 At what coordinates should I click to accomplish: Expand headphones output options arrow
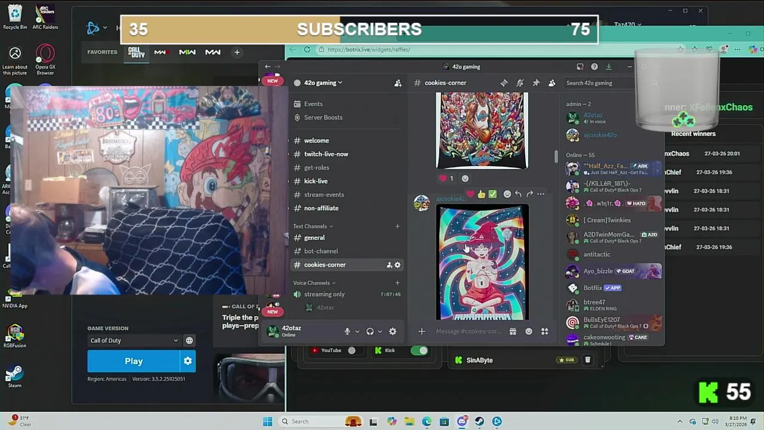coord(380,331)
